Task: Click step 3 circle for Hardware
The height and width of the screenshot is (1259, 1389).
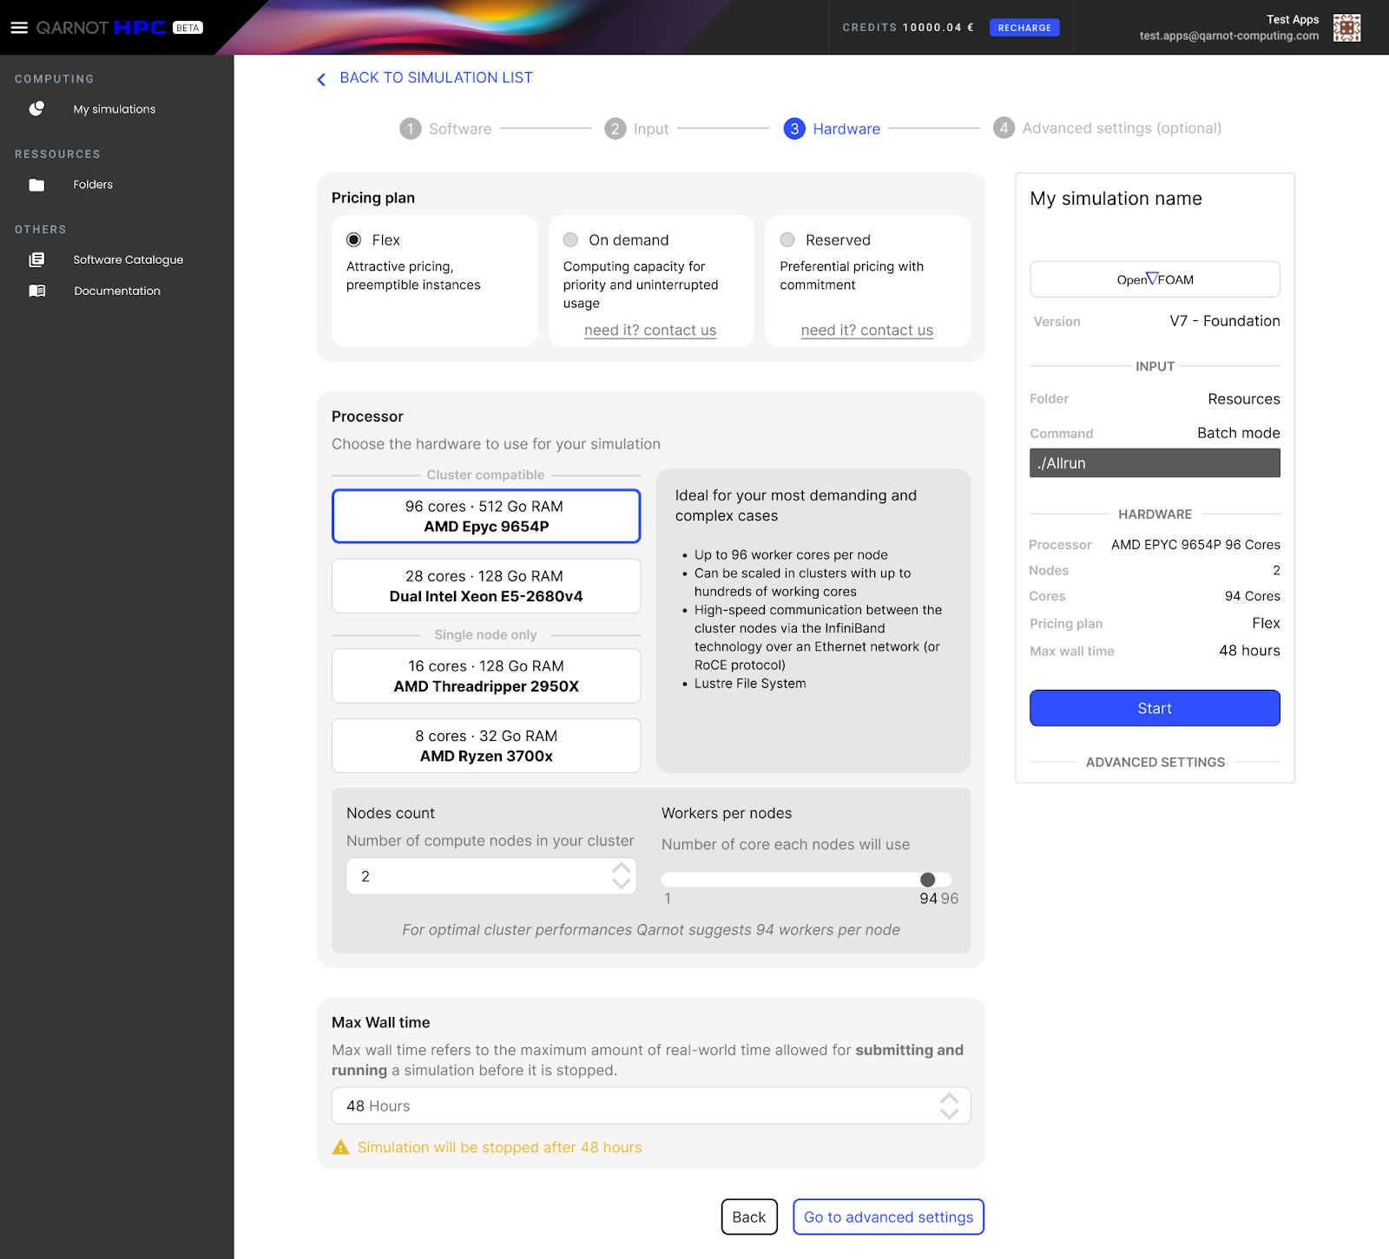Action: pyautogui.click(x=794, y=128)
